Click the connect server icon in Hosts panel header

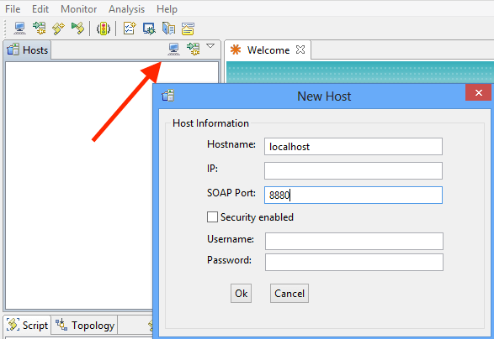[193, 49]
